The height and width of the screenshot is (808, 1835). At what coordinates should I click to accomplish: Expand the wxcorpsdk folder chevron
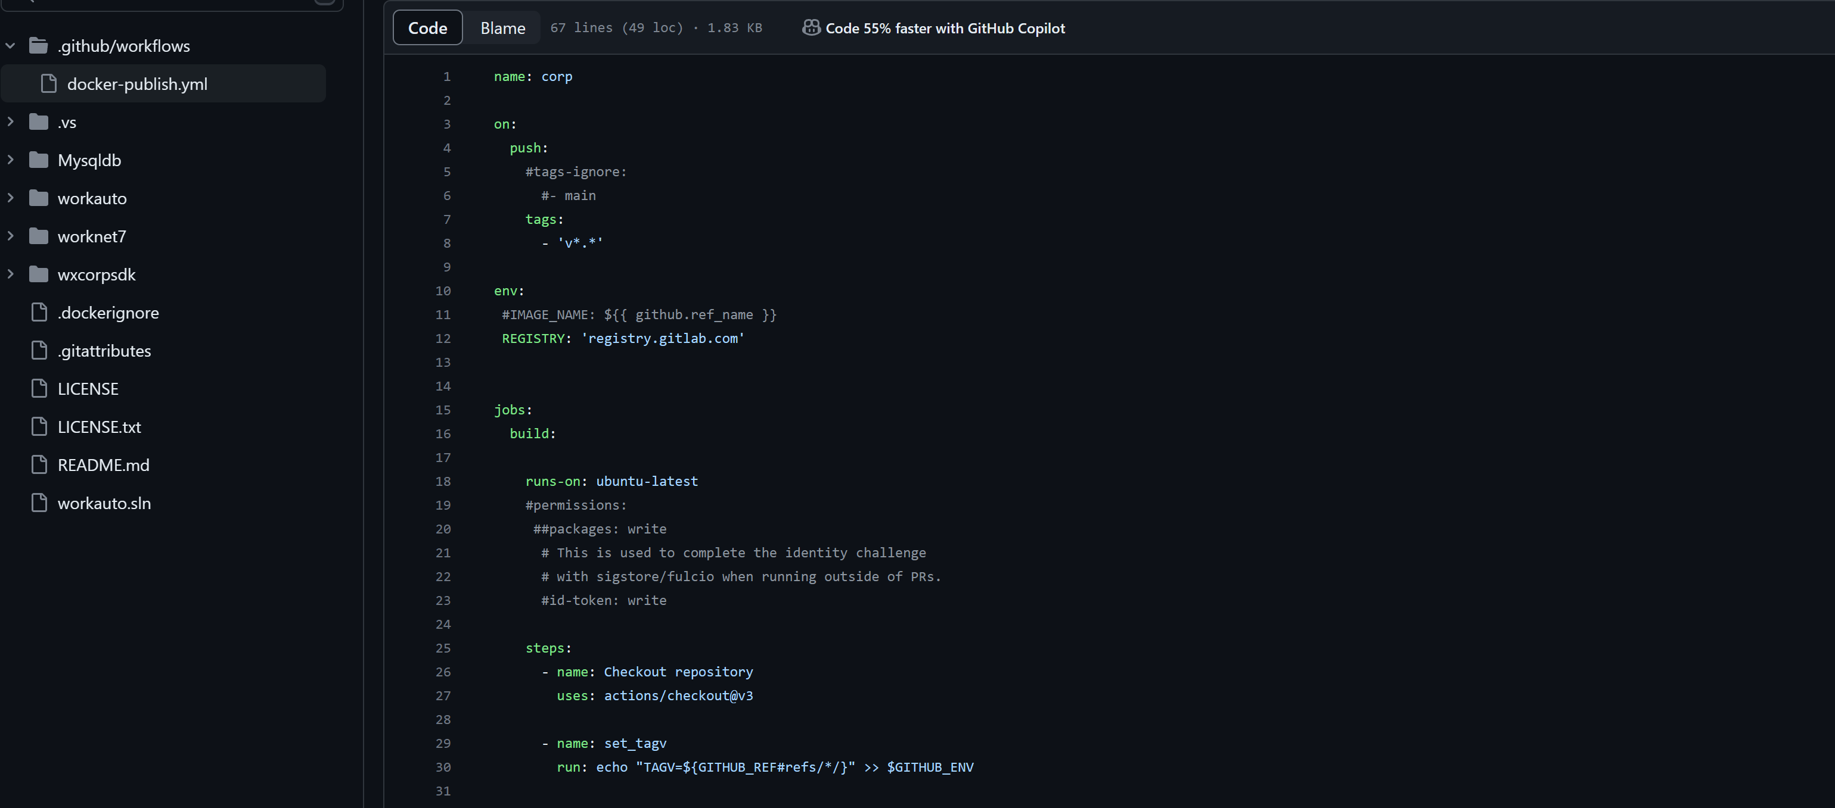[11, 274]
